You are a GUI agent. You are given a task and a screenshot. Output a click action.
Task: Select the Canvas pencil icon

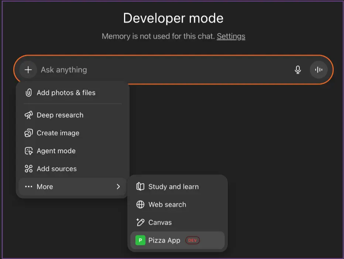click(140, 223)
